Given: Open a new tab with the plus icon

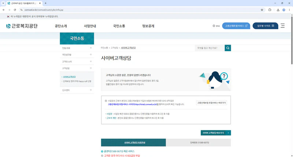Looking at the screenshot, I should tap(45, 3).
